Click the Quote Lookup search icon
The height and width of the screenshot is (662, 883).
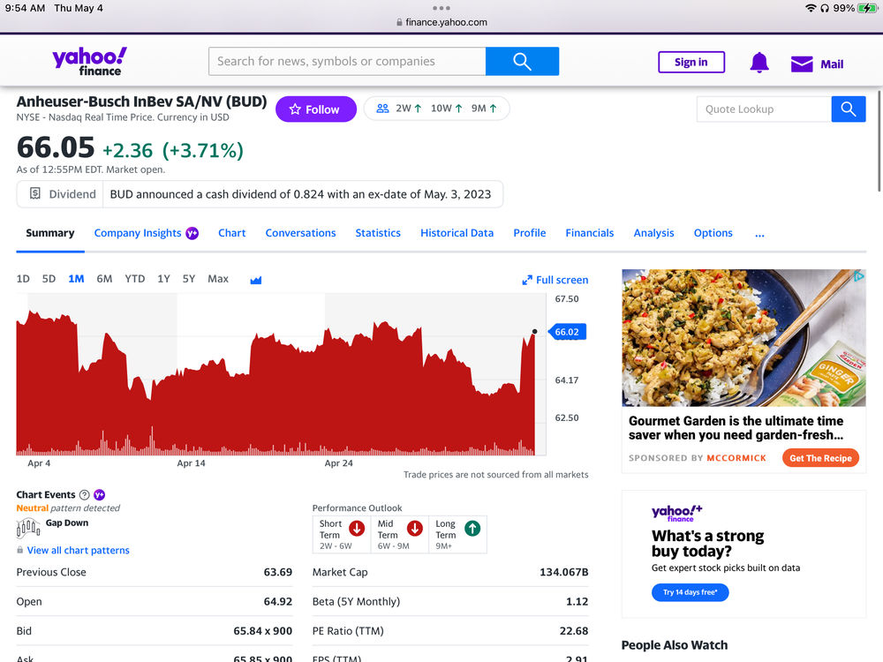click(x=848, y=109)
